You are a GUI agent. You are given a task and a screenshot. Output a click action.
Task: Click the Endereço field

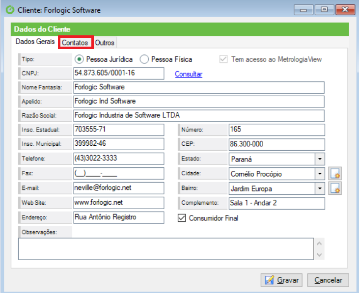(x=118, y=217)
